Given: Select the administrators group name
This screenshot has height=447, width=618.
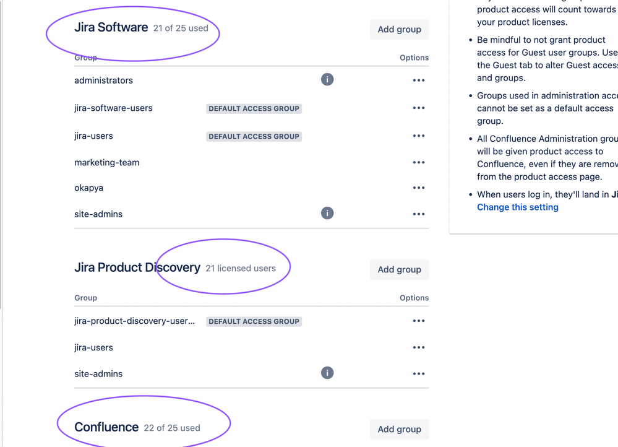Looking at the screenshot, I should (104, 80).
